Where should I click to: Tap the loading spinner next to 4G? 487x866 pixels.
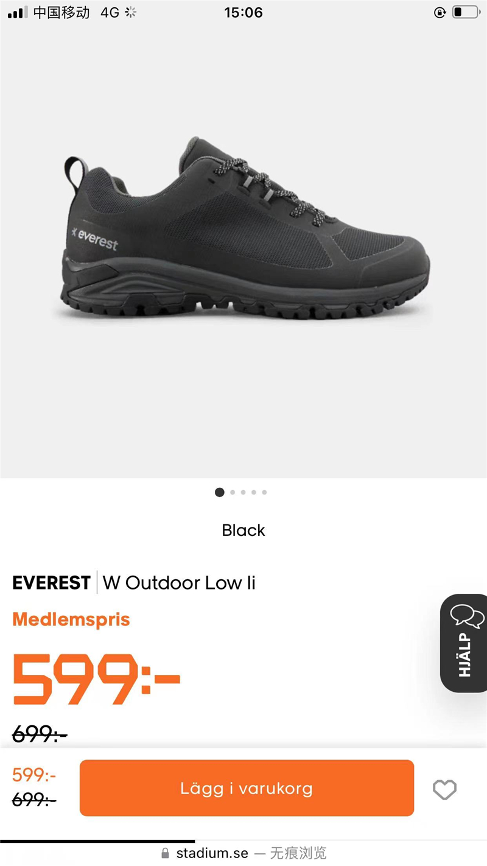(x=130, y=12)
